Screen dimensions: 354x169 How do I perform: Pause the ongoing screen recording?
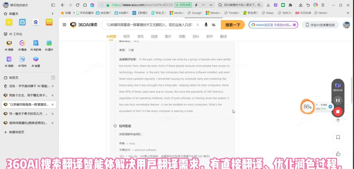[338, 100]
